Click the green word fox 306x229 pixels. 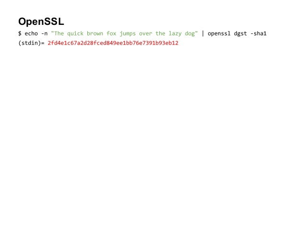pyautogui.click(x=111, y=33)
